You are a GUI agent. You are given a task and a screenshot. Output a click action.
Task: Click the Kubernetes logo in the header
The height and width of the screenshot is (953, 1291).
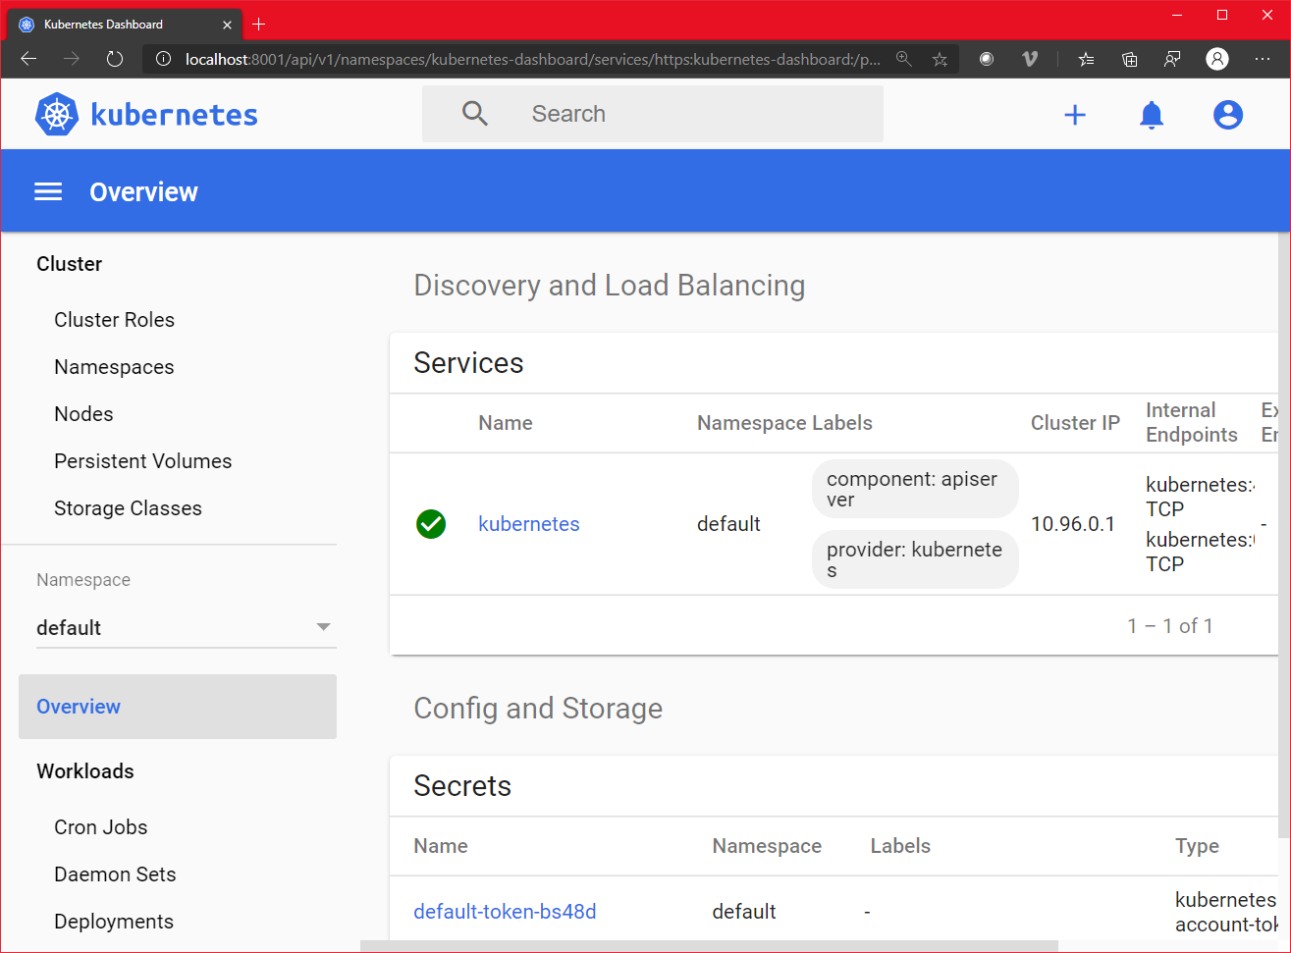point(56,114)
